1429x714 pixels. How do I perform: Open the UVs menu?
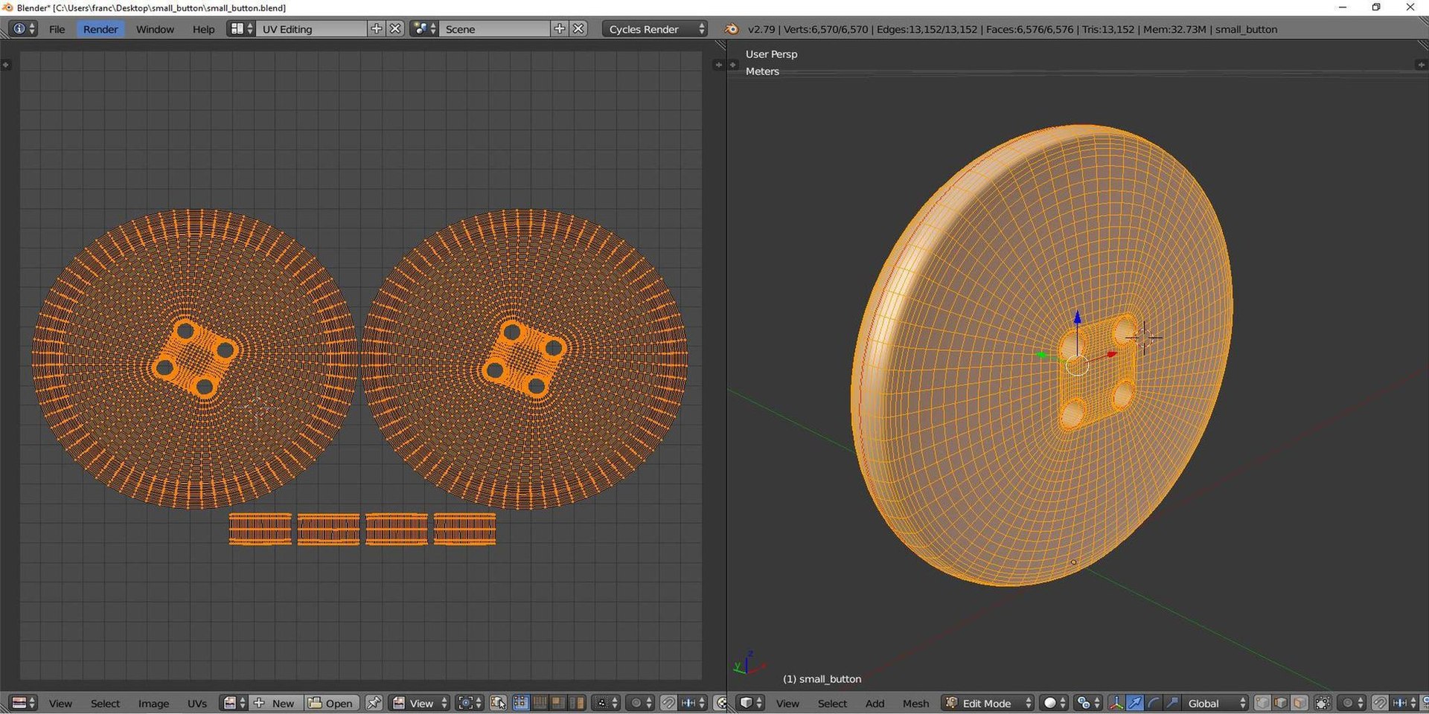pos(197,703)
